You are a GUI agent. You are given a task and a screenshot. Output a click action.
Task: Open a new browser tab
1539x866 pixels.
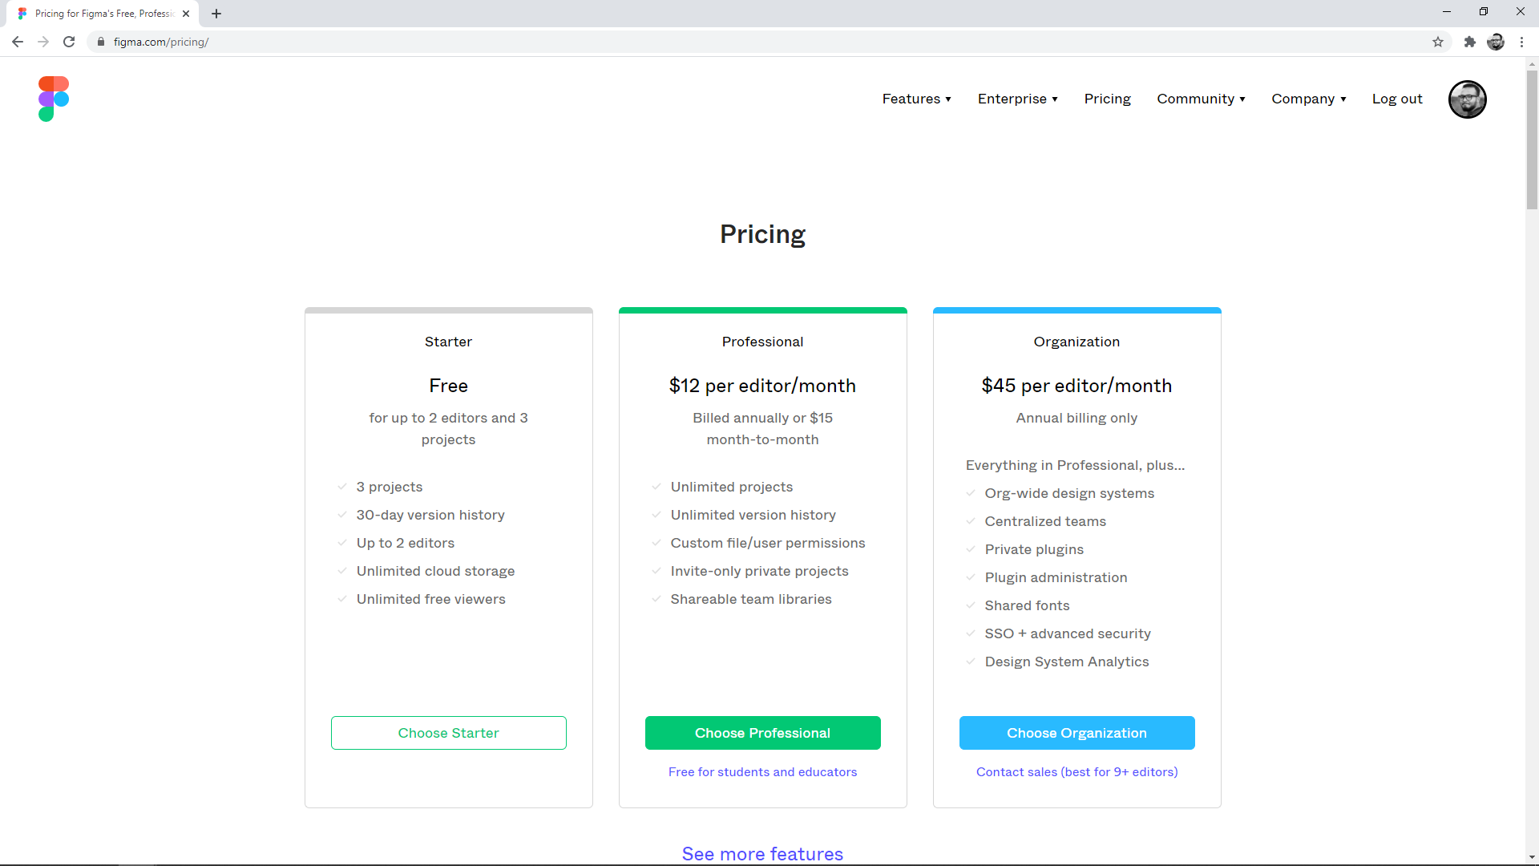pyautogui.click(x=216, y=14)
